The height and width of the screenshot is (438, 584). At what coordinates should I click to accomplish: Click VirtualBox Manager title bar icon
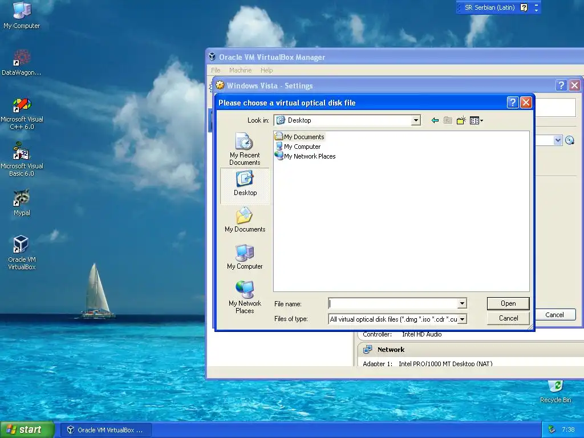212,56
